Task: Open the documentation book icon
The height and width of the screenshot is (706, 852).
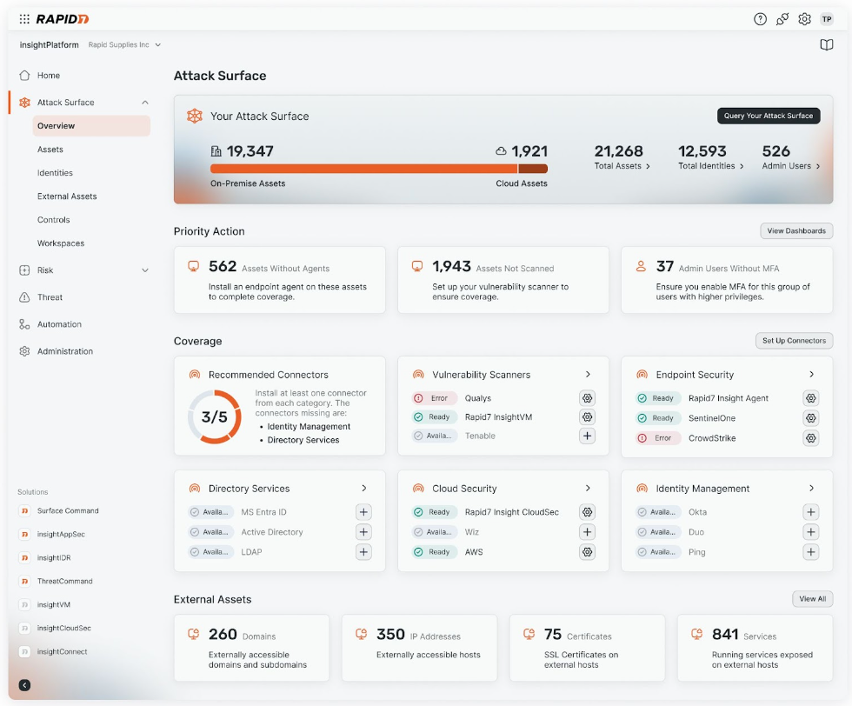Action: (x=826, y=44)
